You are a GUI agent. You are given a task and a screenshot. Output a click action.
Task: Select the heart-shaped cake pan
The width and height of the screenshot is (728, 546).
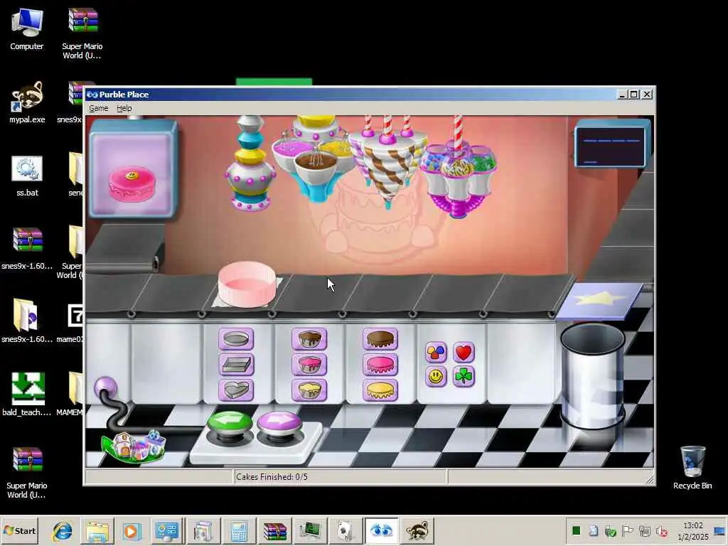[x=236, y=390]
